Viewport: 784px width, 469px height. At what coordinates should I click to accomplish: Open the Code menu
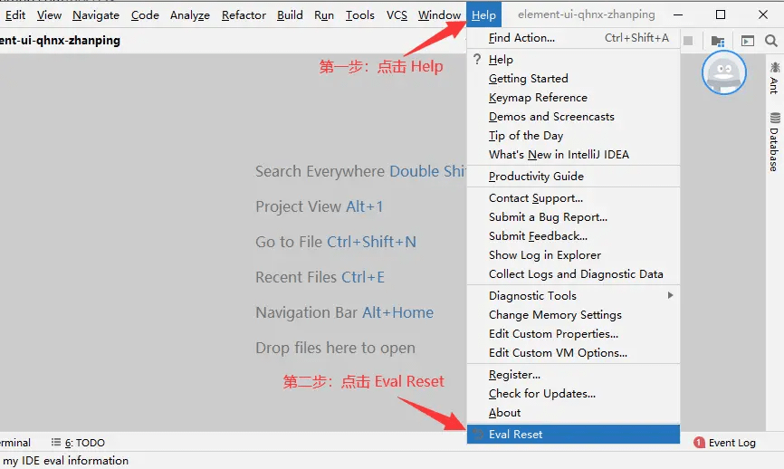pos(145,15)
